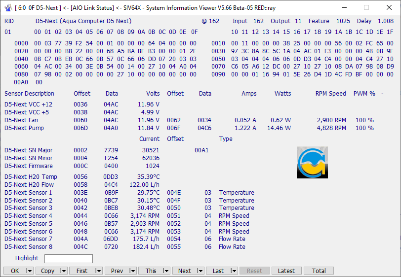Jump to the Last report
This screenshot has height=277, width=401.
click(218, 271)
